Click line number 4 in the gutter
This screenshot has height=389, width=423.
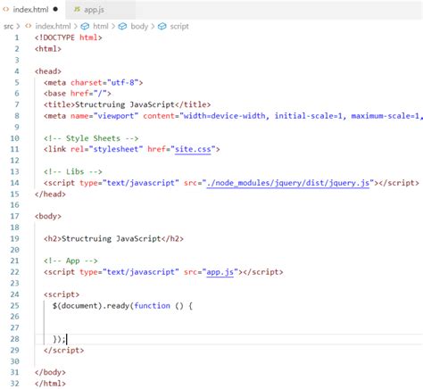17,71
